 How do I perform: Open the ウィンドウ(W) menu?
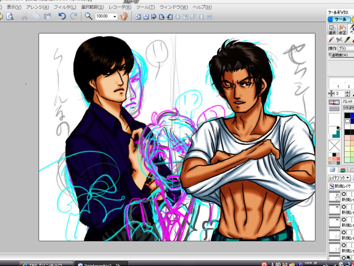point(174,7)
